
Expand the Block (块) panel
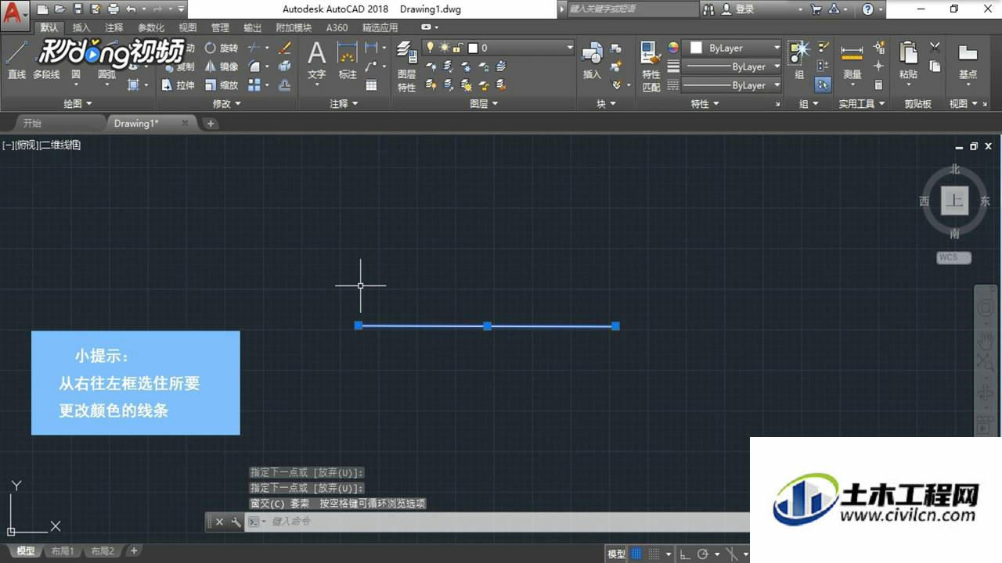pos(607,103)
